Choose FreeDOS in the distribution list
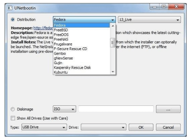 click(x=82, y=35)
